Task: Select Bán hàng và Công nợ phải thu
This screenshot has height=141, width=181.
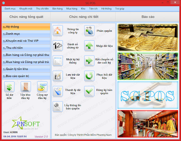Action: point(26,55)
